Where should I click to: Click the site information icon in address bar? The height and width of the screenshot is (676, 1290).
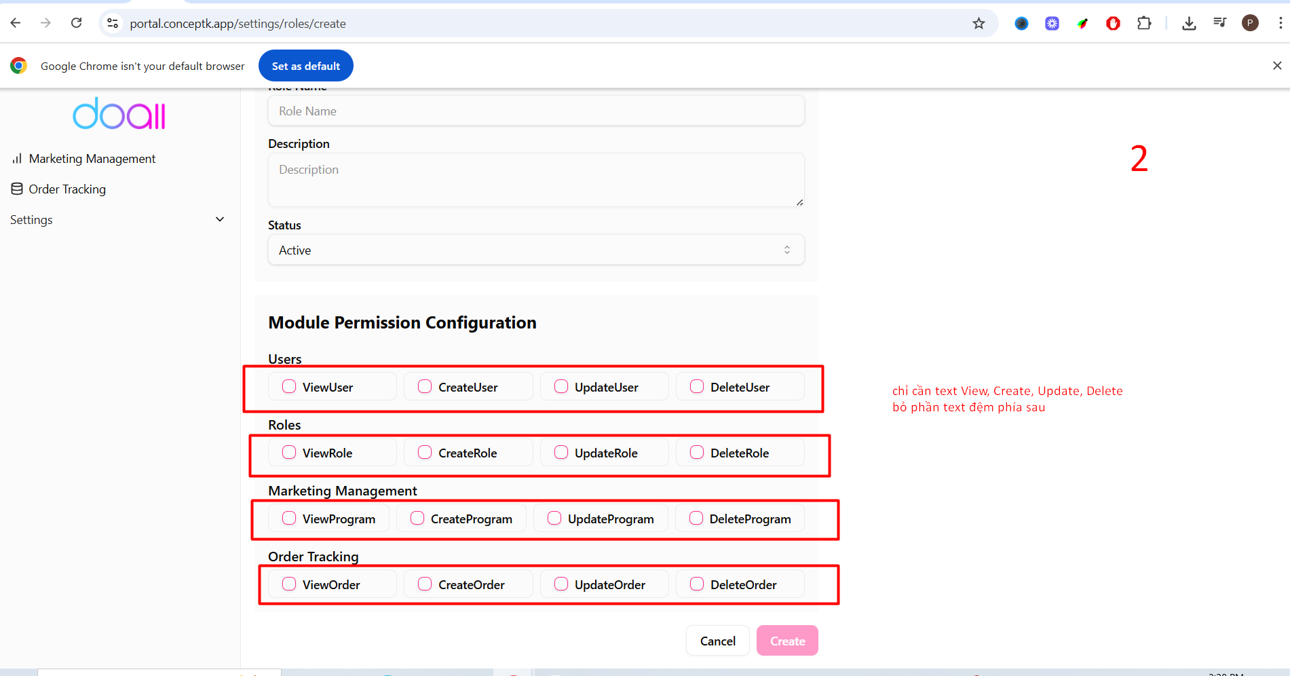pyautogui.click(x=113, y=24)
